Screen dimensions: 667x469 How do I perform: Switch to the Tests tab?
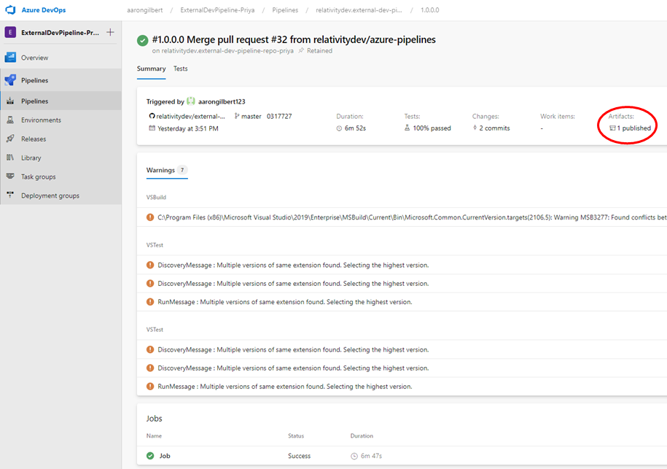pyautogui.click(x=180, y=69)
